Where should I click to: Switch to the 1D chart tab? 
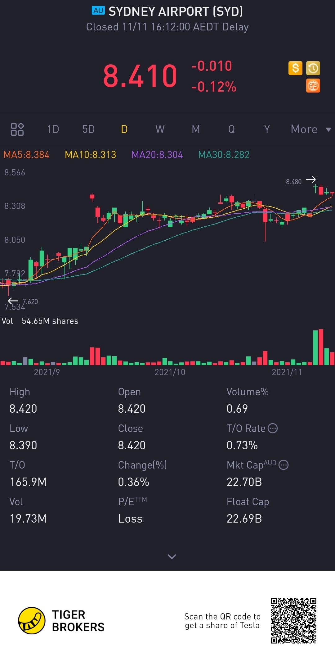(53, 129)
